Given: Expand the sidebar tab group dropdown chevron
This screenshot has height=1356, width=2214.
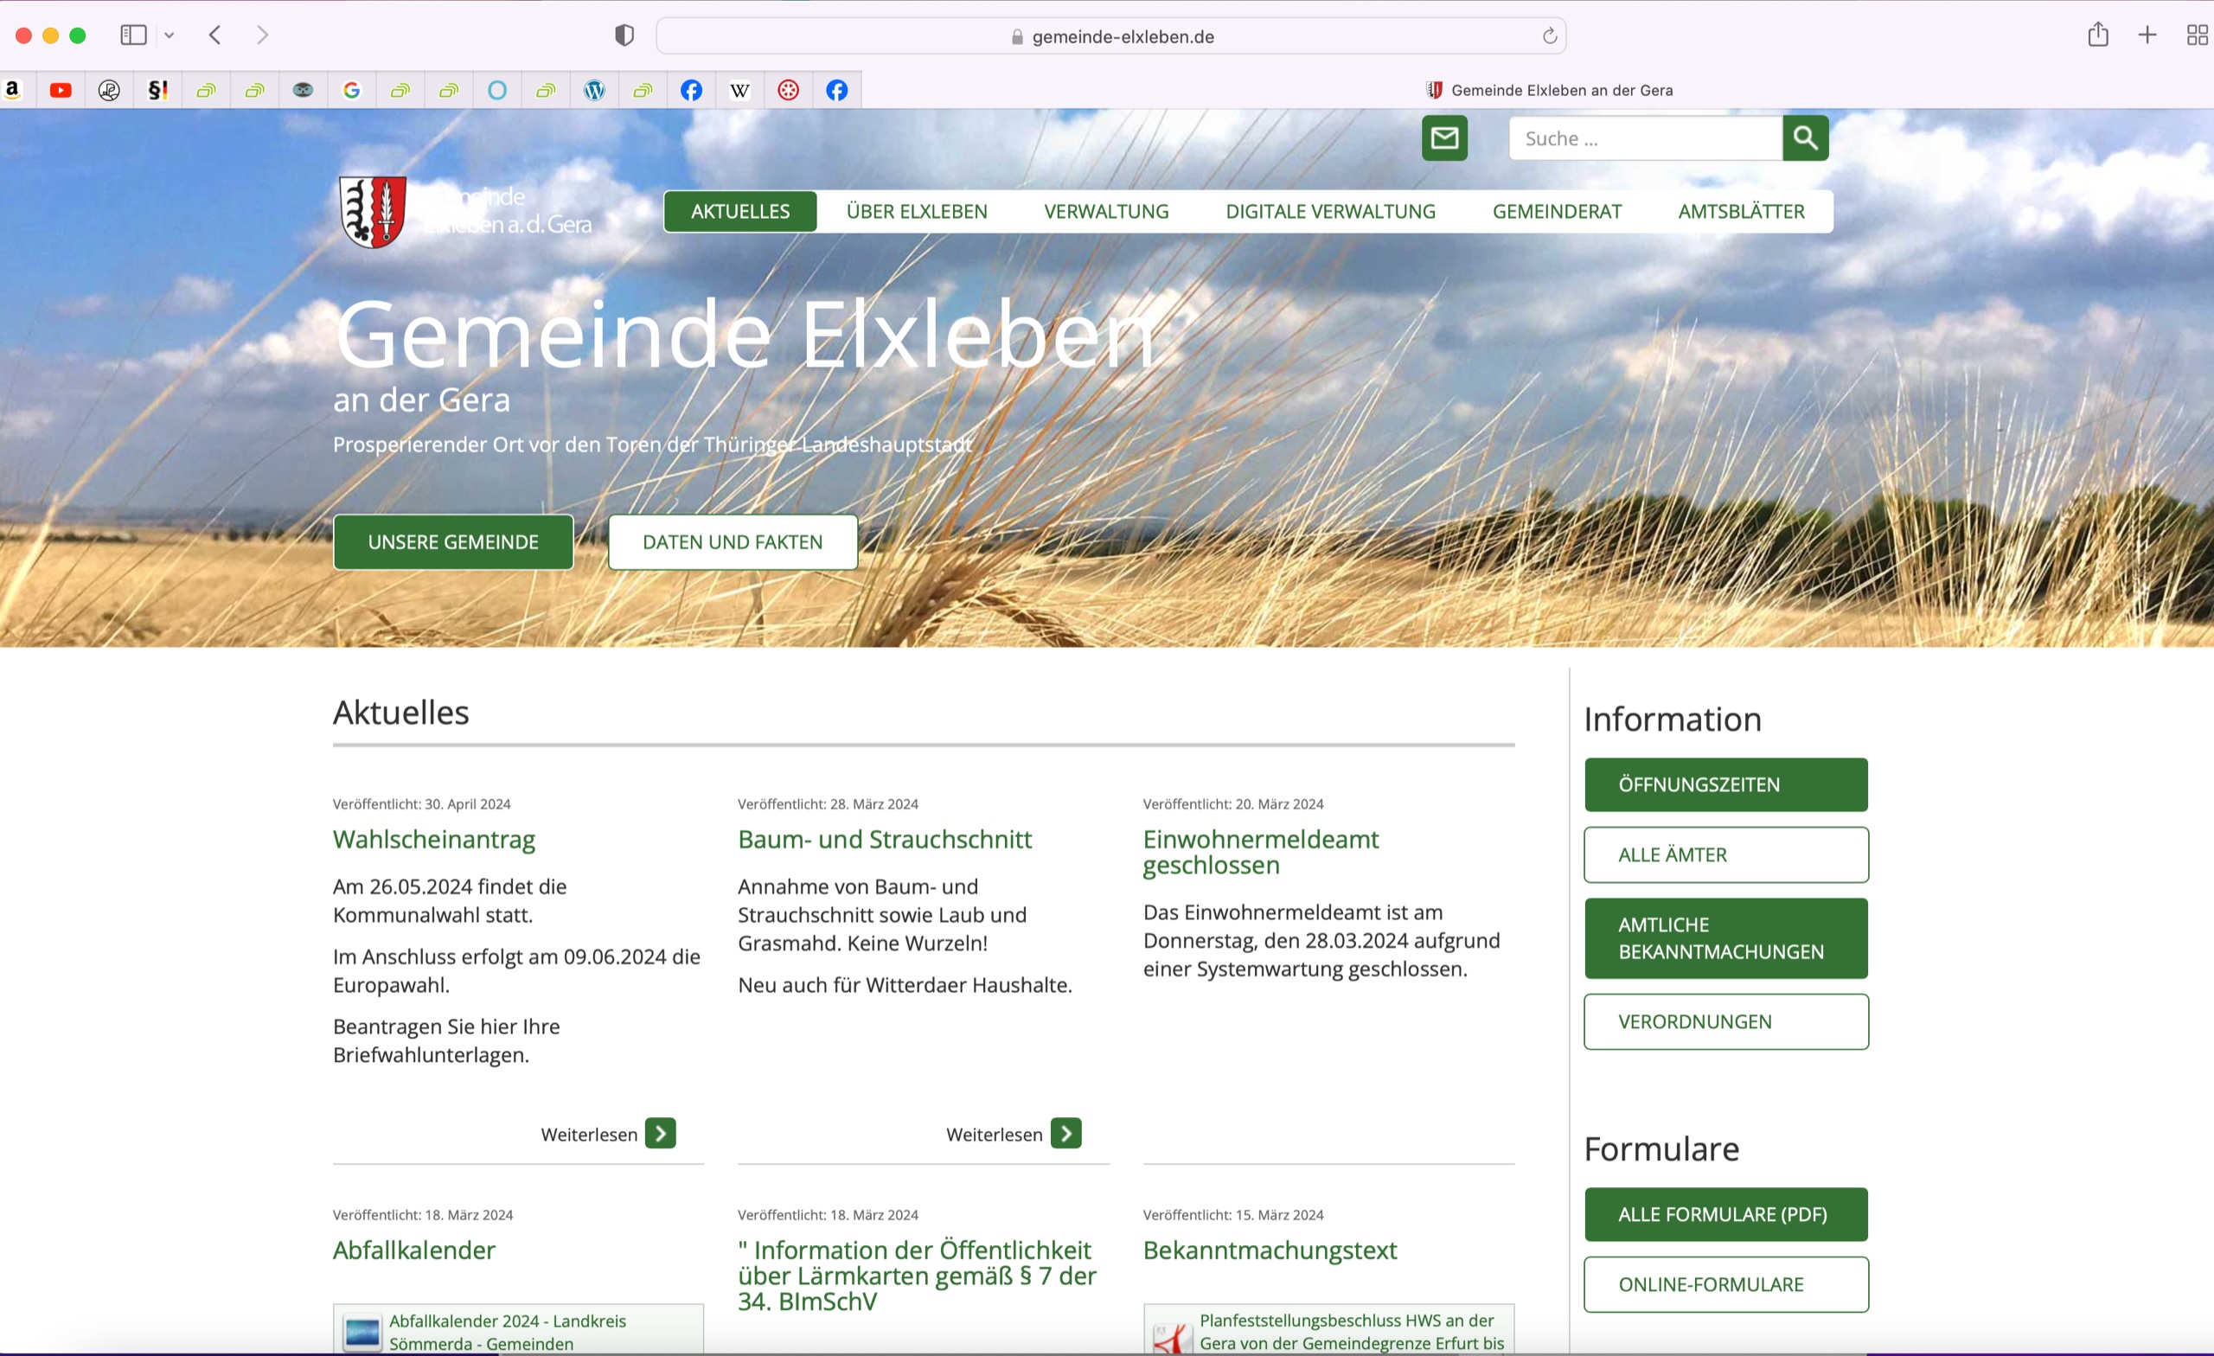Looking at the screenshot, I should point(169,36).
